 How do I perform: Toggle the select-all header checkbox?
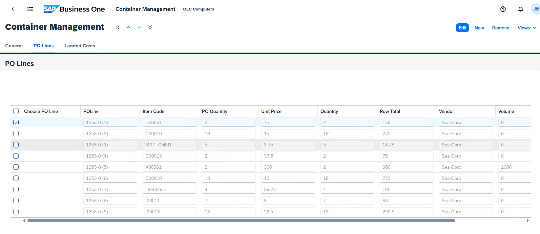(x=16, y=111)
